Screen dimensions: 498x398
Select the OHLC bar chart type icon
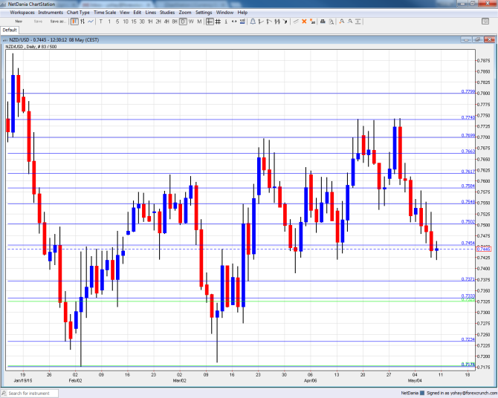pyautogui.click(x=83, y=22)
